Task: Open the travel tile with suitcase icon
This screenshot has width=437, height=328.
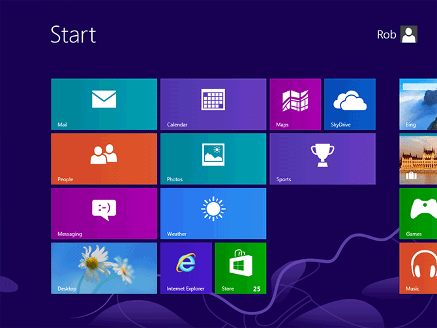Action: click(418, 158)
